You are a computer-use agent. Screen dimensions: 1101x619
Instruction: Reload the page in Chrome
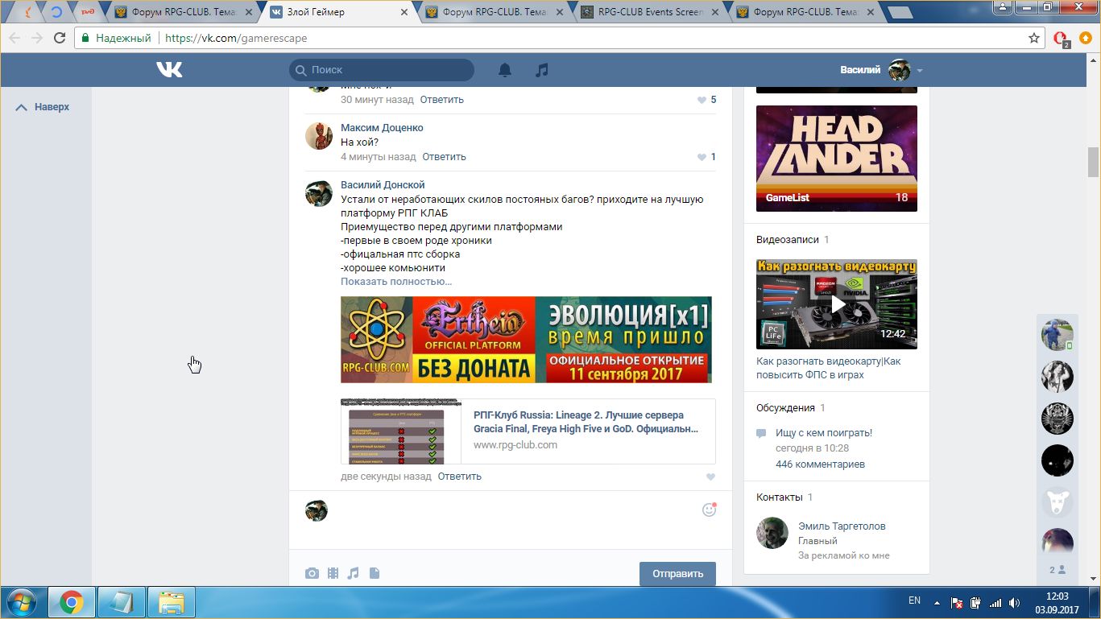[60, 38]
